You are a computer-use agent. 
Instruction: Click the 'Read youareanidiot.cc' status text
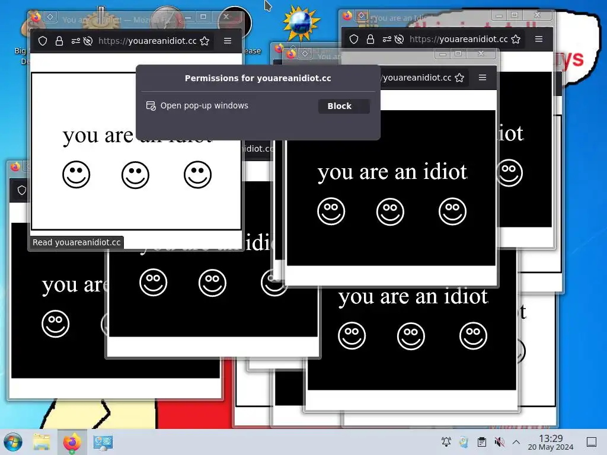tap(76, 242)
